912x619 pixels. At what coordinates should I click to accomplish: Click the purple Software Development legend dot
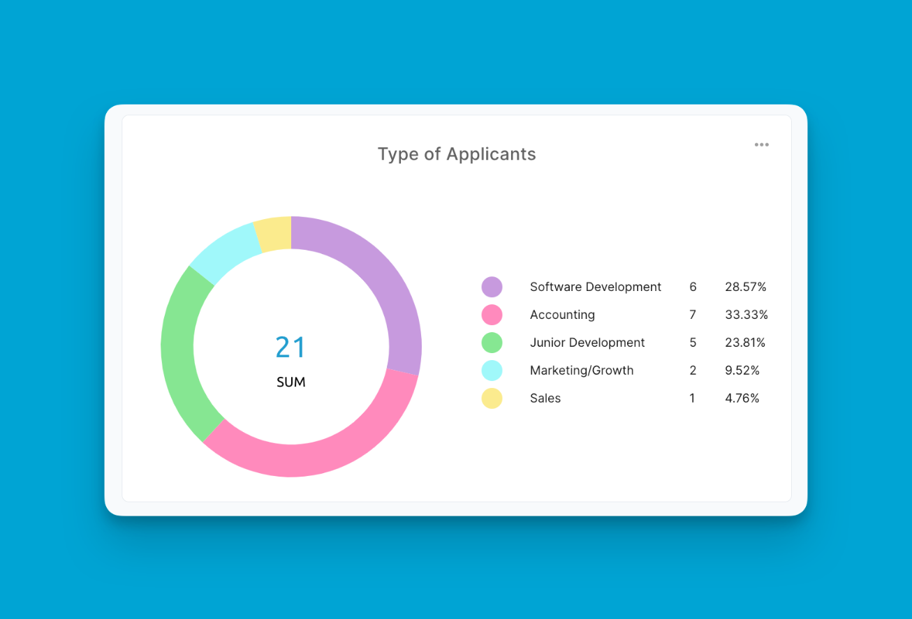492,287
